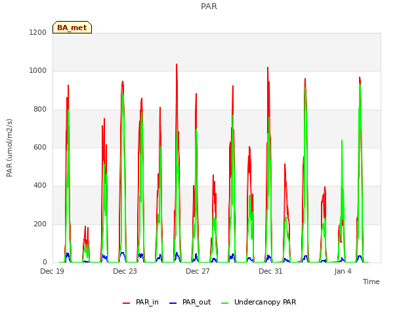Click the 0 y-axis tick label
Image resolution: width=420 pixels, height=315 pixels.
(x=45, y=262)
